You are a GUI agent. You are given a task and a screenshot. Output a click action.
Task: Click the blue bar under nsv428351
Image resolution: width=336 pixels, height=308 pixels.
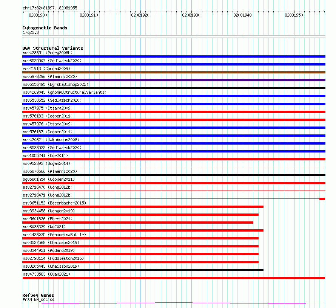[x=174, y=56]
